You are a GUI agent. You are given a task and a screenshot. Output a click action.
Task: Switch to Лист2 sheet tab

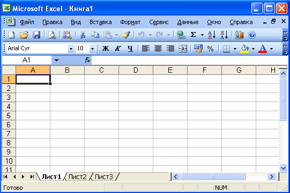[78, 177]
